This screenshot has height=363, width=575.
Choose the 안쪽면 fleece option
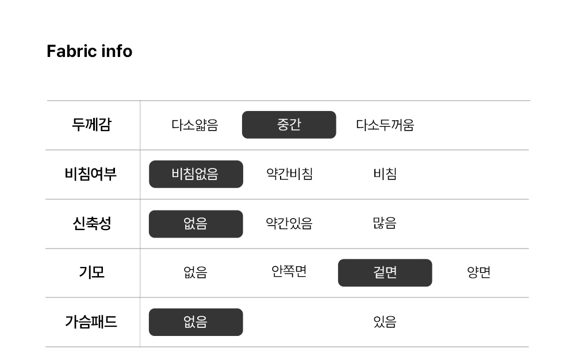pyautogui.click(x=289, y=272)
